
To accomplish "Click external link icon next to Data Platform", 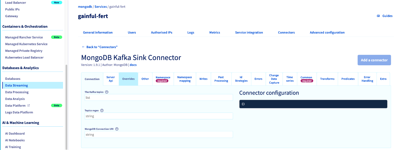I will pyautogui.click(x=28, y=106).
